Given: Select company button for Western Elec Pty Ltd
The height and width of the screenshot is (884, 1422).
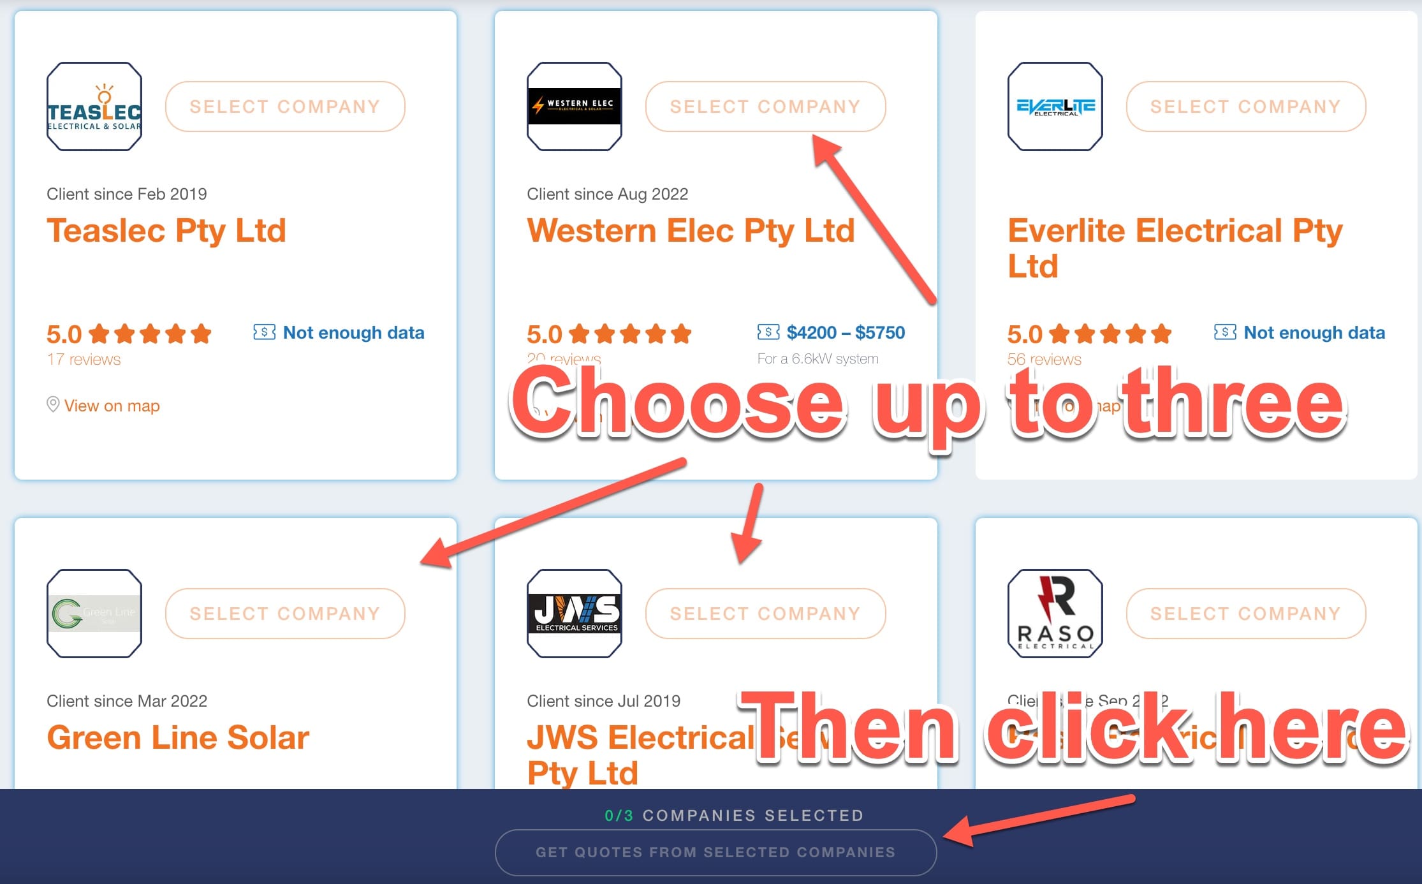Looking at the screenshot, I should 765,106.
